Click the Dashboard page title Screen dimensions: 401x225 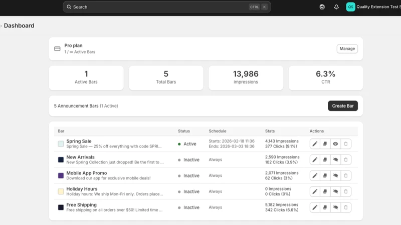pyautogui.click(x=19, y=25)
